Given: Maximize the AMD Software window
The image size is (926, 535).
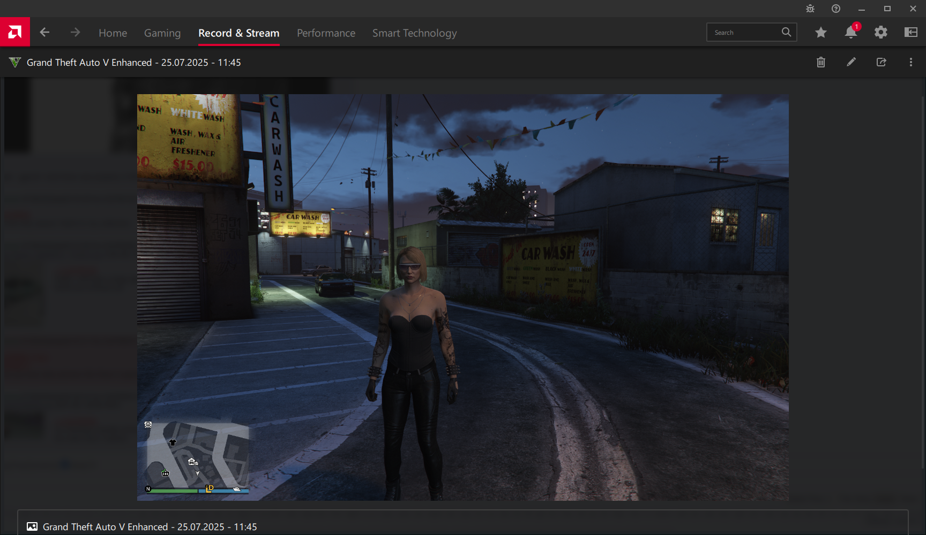Looking at the screenshot, I should coord(887,9).
